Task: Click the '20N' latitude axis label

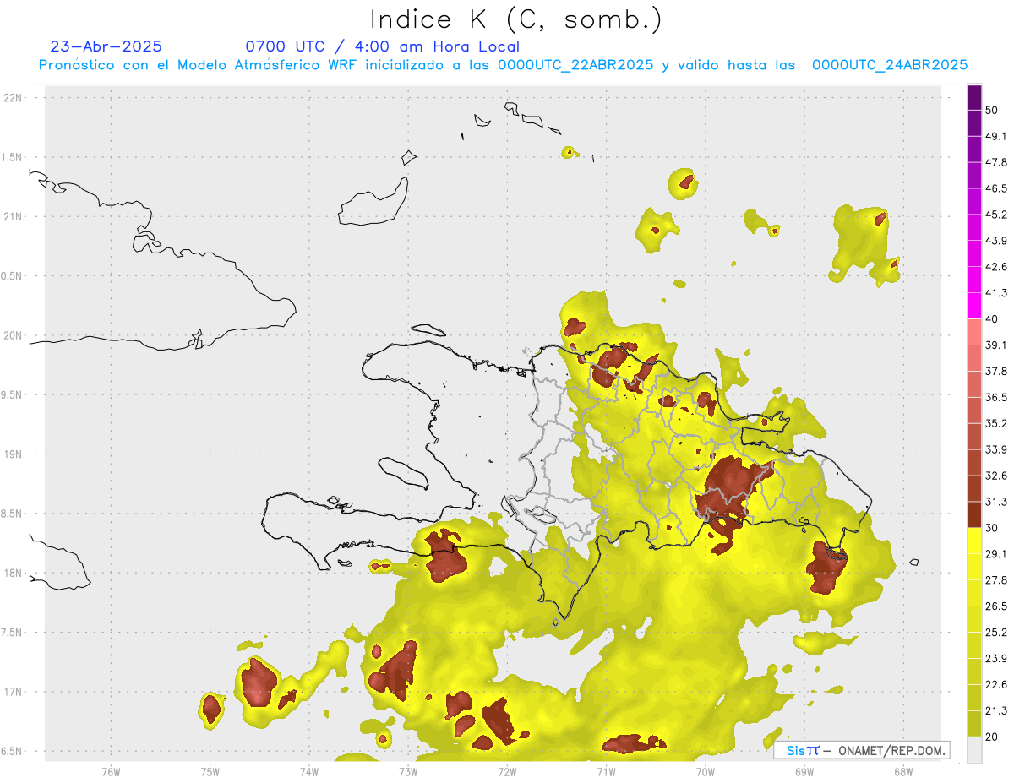Action: click(14, 335)
